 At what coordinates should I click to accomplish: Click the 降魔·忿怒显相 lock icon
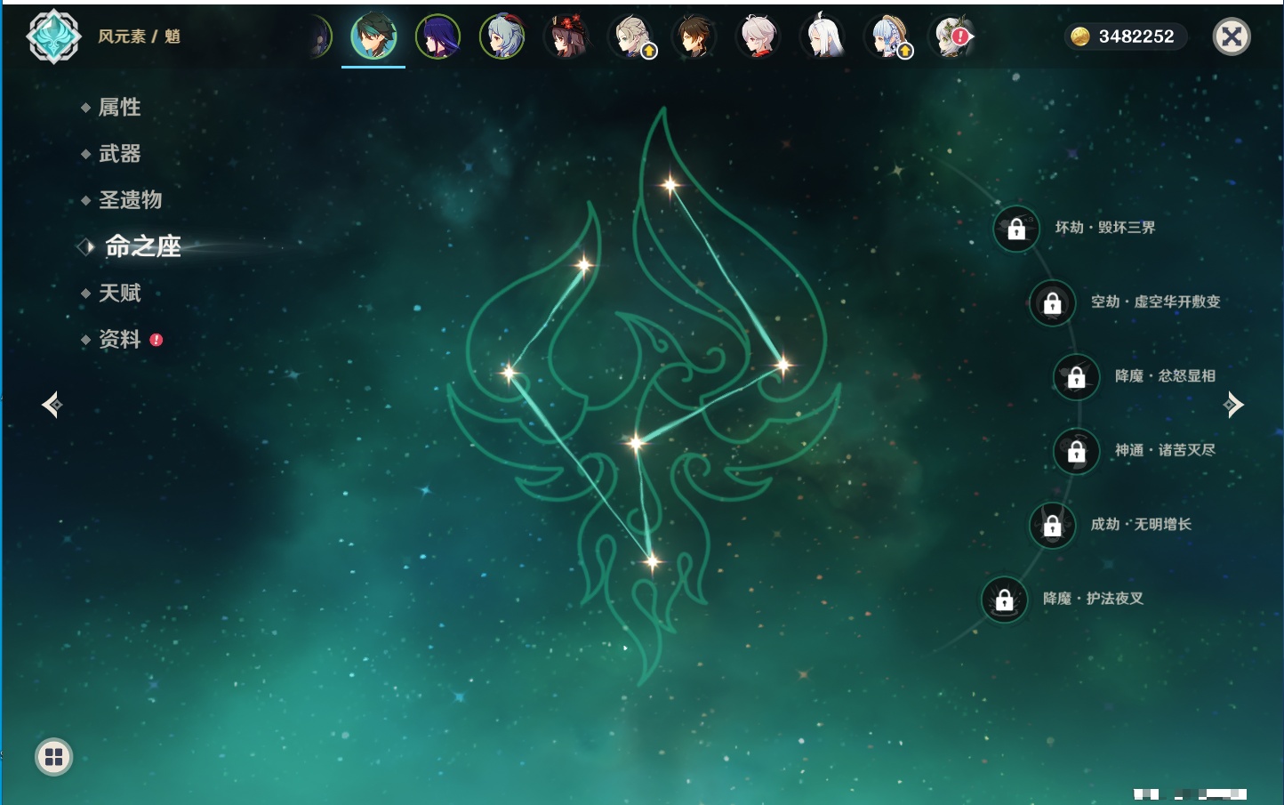tap(1076, 377)
